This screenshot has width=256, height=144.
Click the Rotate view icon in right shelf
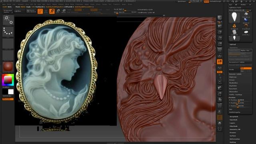[220, 100]
